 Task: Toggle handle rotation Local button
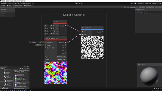pyautogui.click(x=28, y=3)
